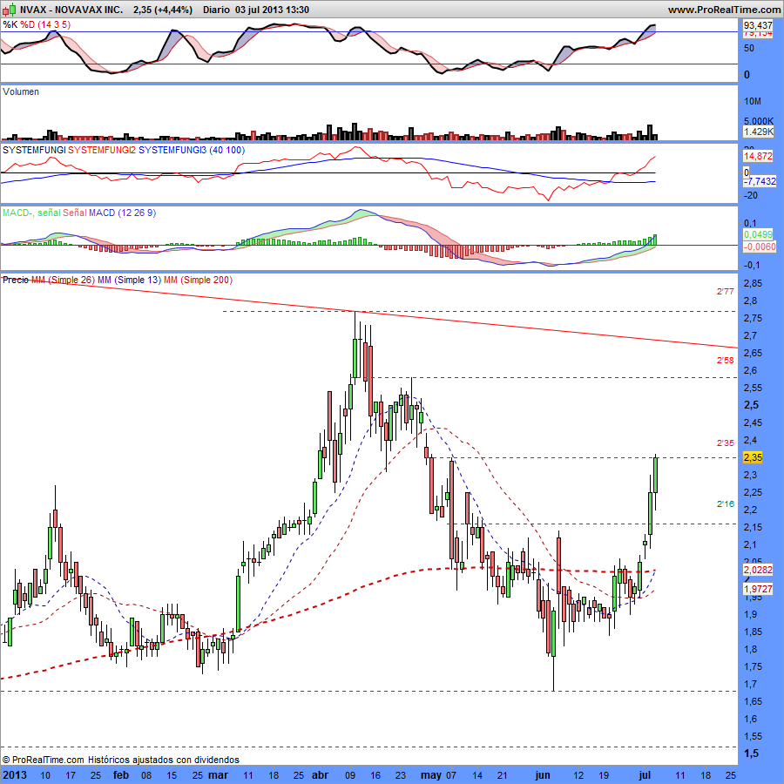784x784 pixels.
Task: Select the abr marker on time axis
Action: (320, 774)
